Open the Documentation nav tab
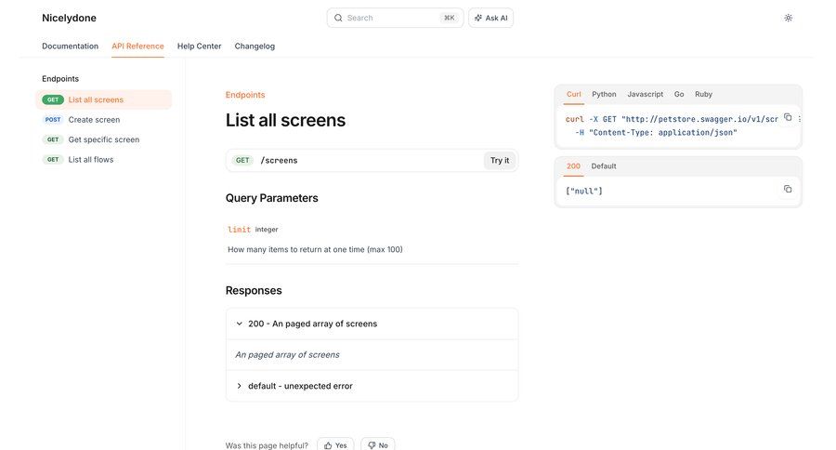This screenshot has height=450, width=836. tap(70, 46)
